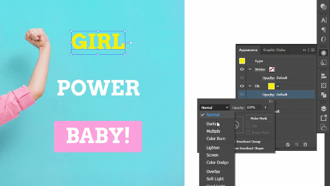This screenshot has width=330, height=186.
Task: Click Duplicate Selected Item icon in Appearance
Action: pos(297,145)
